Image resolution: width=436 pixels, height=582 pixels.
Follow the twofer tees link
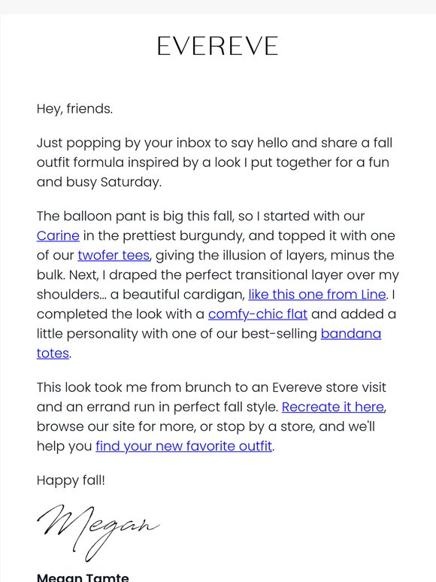[x=114, y=256]
